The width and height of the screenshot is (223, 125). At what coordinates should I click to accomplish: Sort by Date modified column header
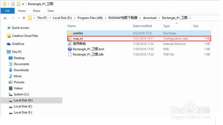tap(142, 26)
